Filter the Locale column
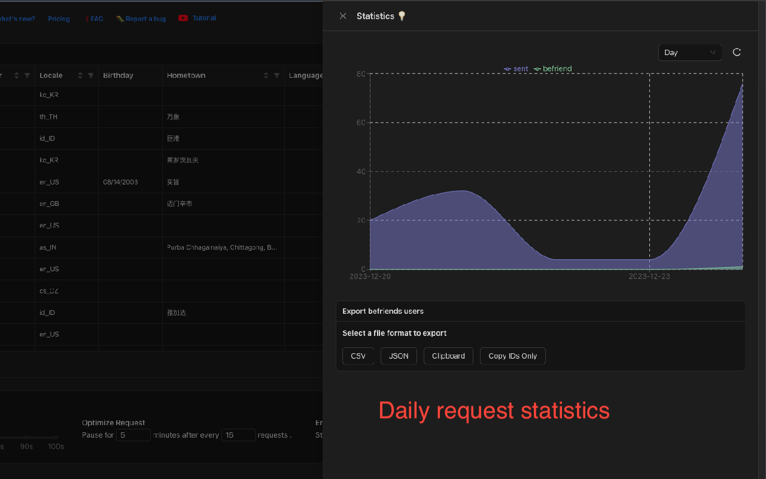766x479 pixels. [x=91, y=75]
